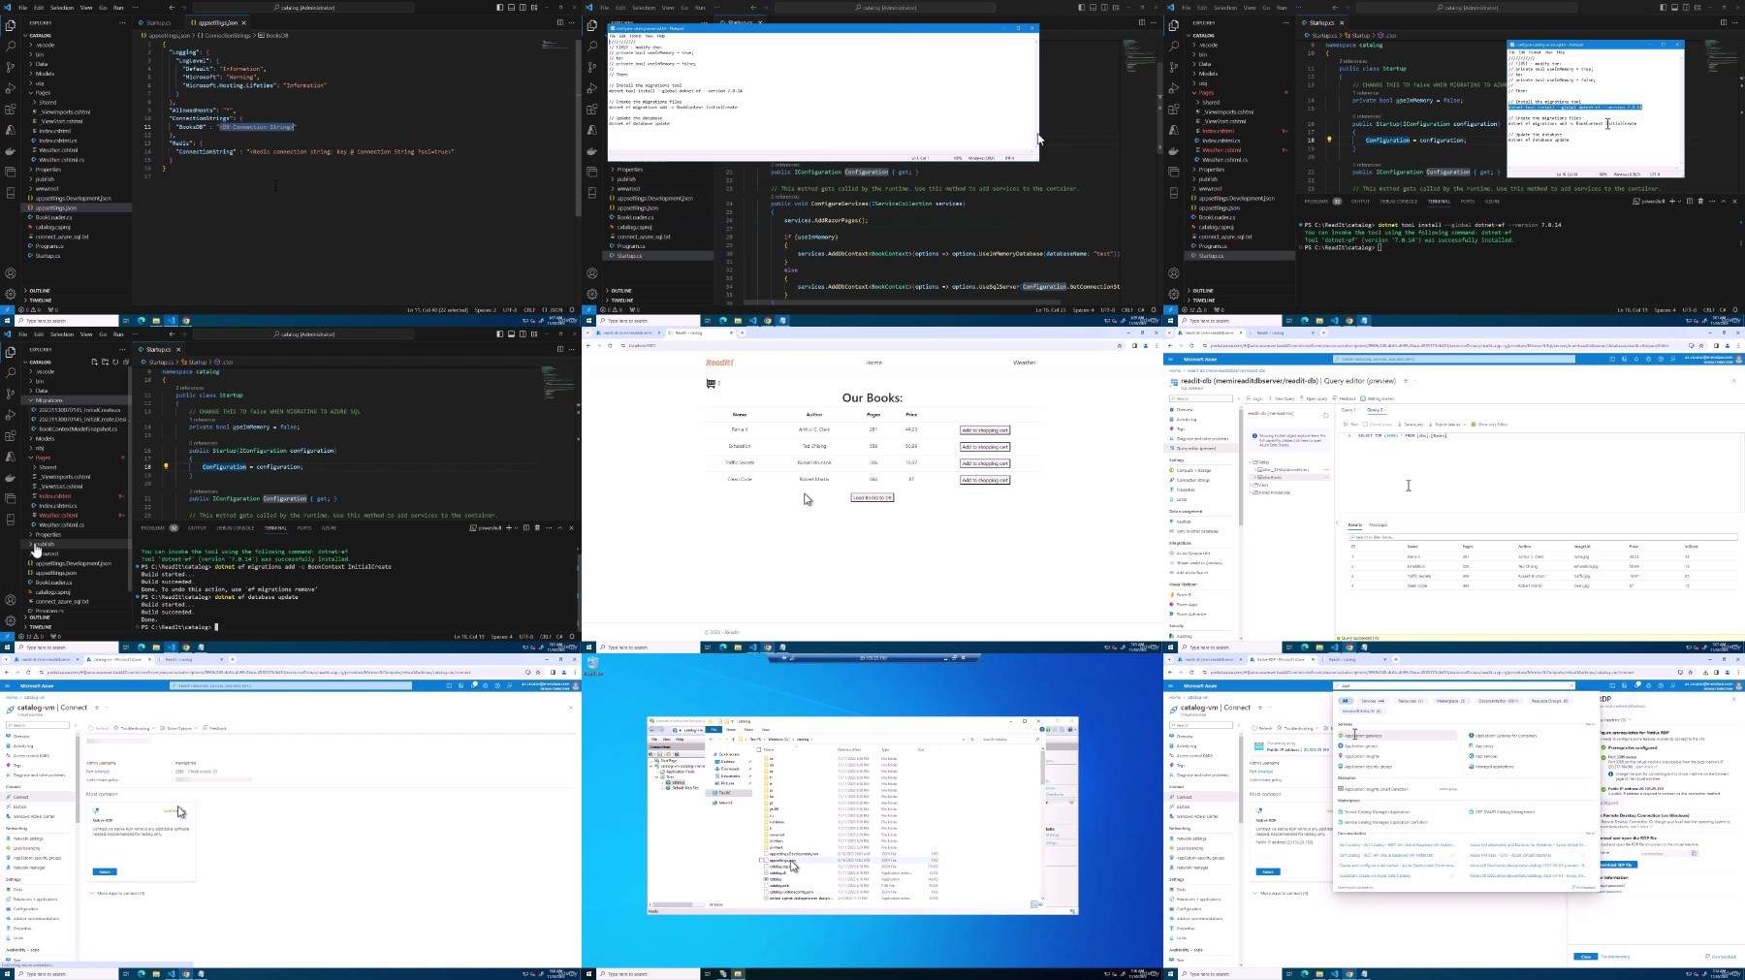Toggle the Panel in the appsettings.json VS Code window

click(512, 8)
